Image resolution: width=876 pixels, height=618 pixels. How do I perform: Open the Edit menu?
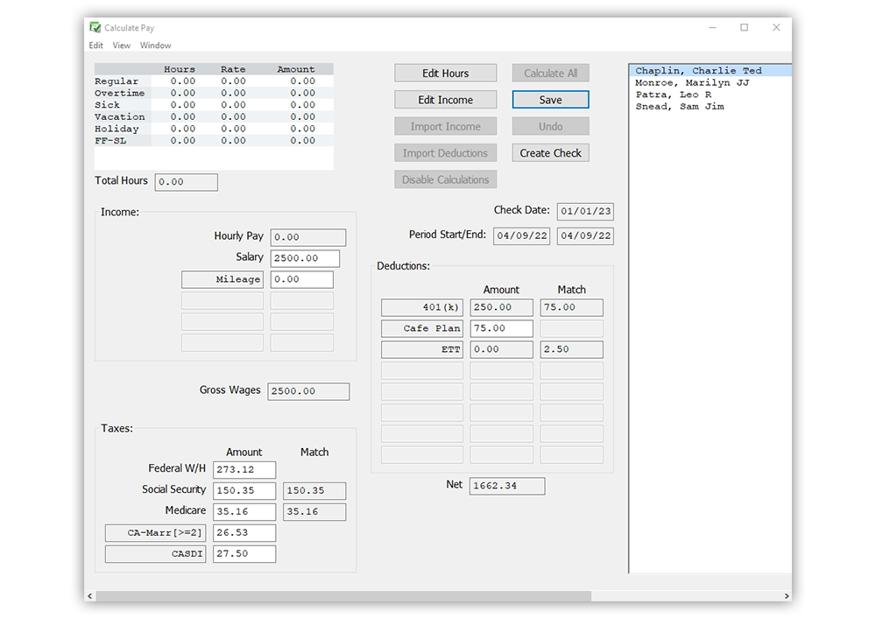[95, 45]
